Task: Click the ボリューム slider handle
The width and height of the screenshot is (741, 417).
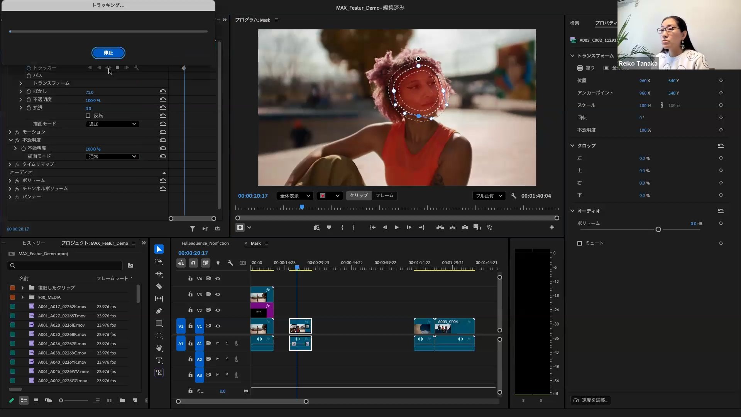Action: pos(658,229)
